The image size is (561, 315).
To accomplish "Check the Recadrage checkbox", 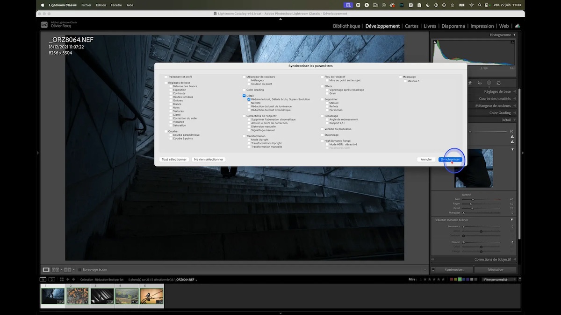I will coord(322,116).
